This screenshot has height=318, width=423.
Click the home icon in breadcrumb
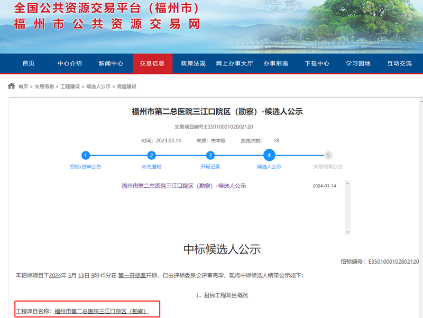[11, 86]
